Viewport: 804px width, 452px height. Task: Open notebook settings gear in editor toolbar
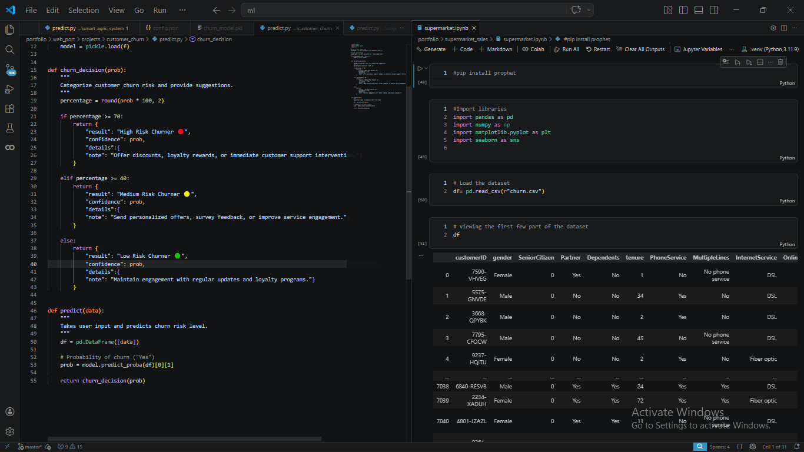(773, 28)
